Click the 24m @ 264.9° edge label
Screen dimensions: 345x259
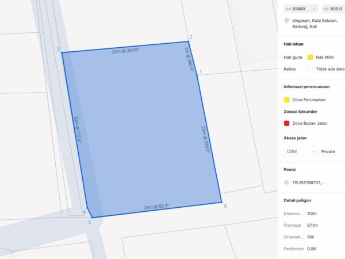[125, 51]
